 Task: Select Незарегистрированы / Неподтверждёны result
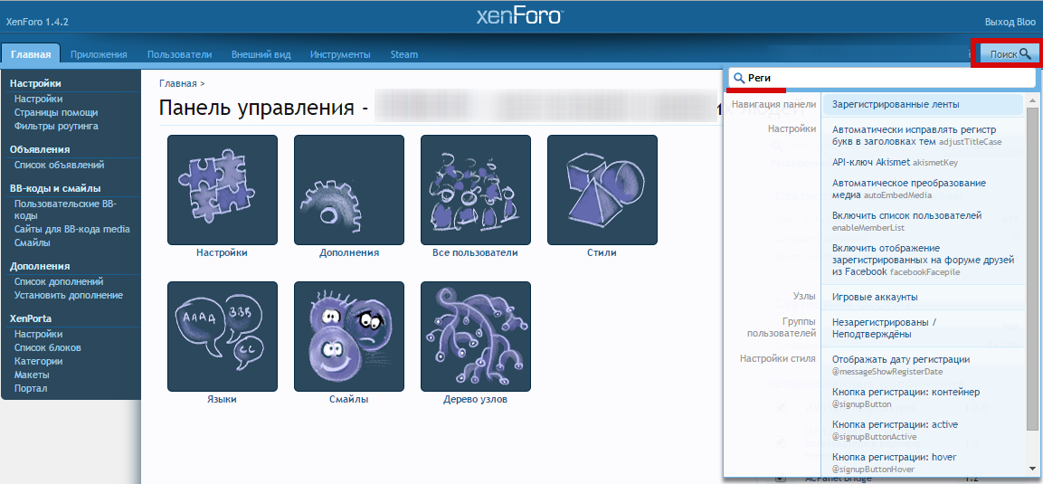pos(924,328)
